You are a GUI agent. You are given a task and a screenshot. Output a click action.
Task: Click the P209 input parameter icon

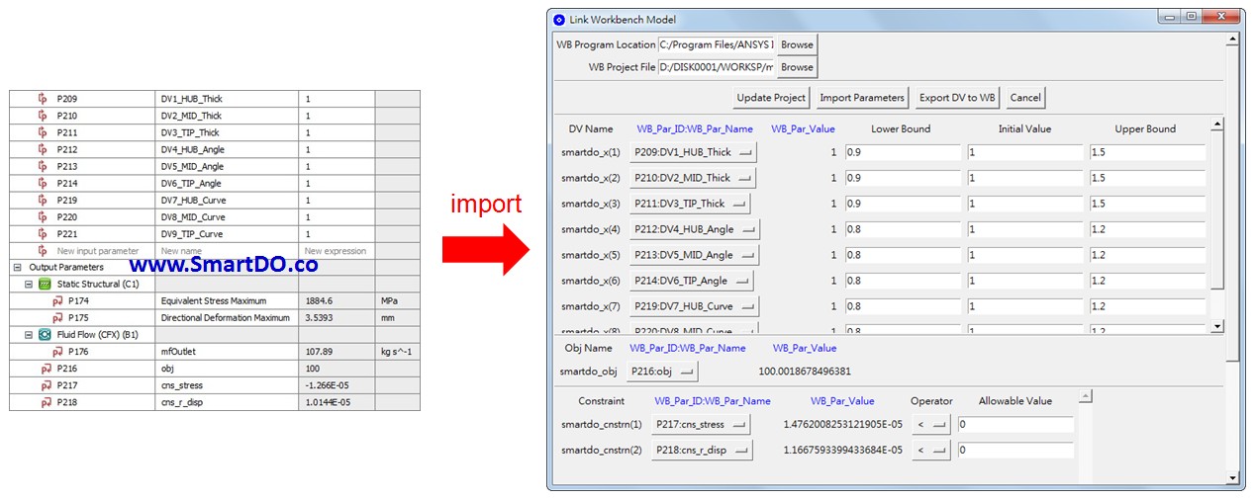point(43,99)
